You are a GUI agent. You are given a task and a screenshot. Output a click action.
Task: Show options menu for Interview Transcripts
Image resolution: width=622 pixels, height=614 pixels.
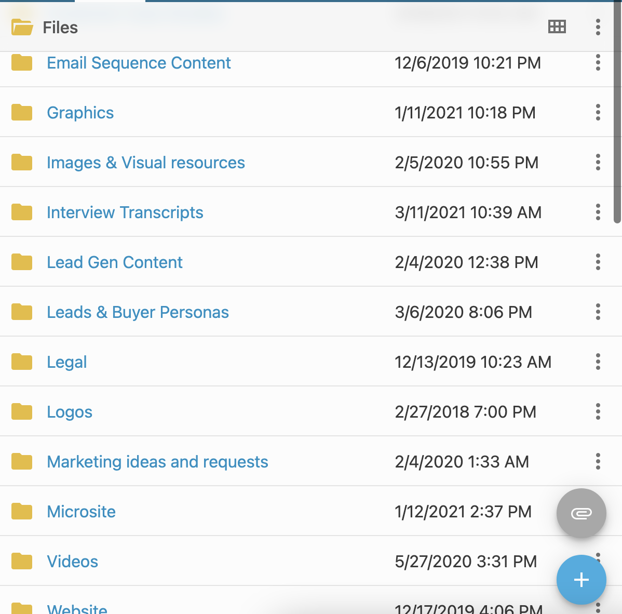tap(598, 212)
